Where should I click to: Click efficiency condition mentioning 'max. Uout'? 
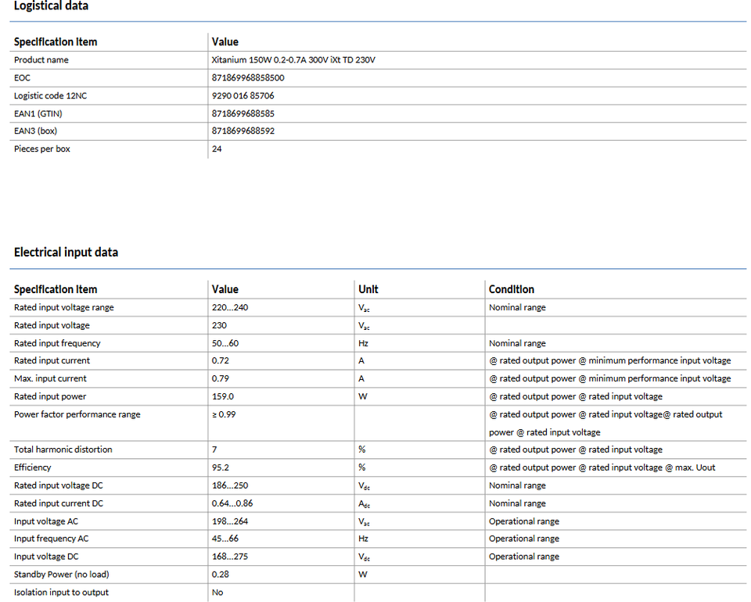coord(602,468)
